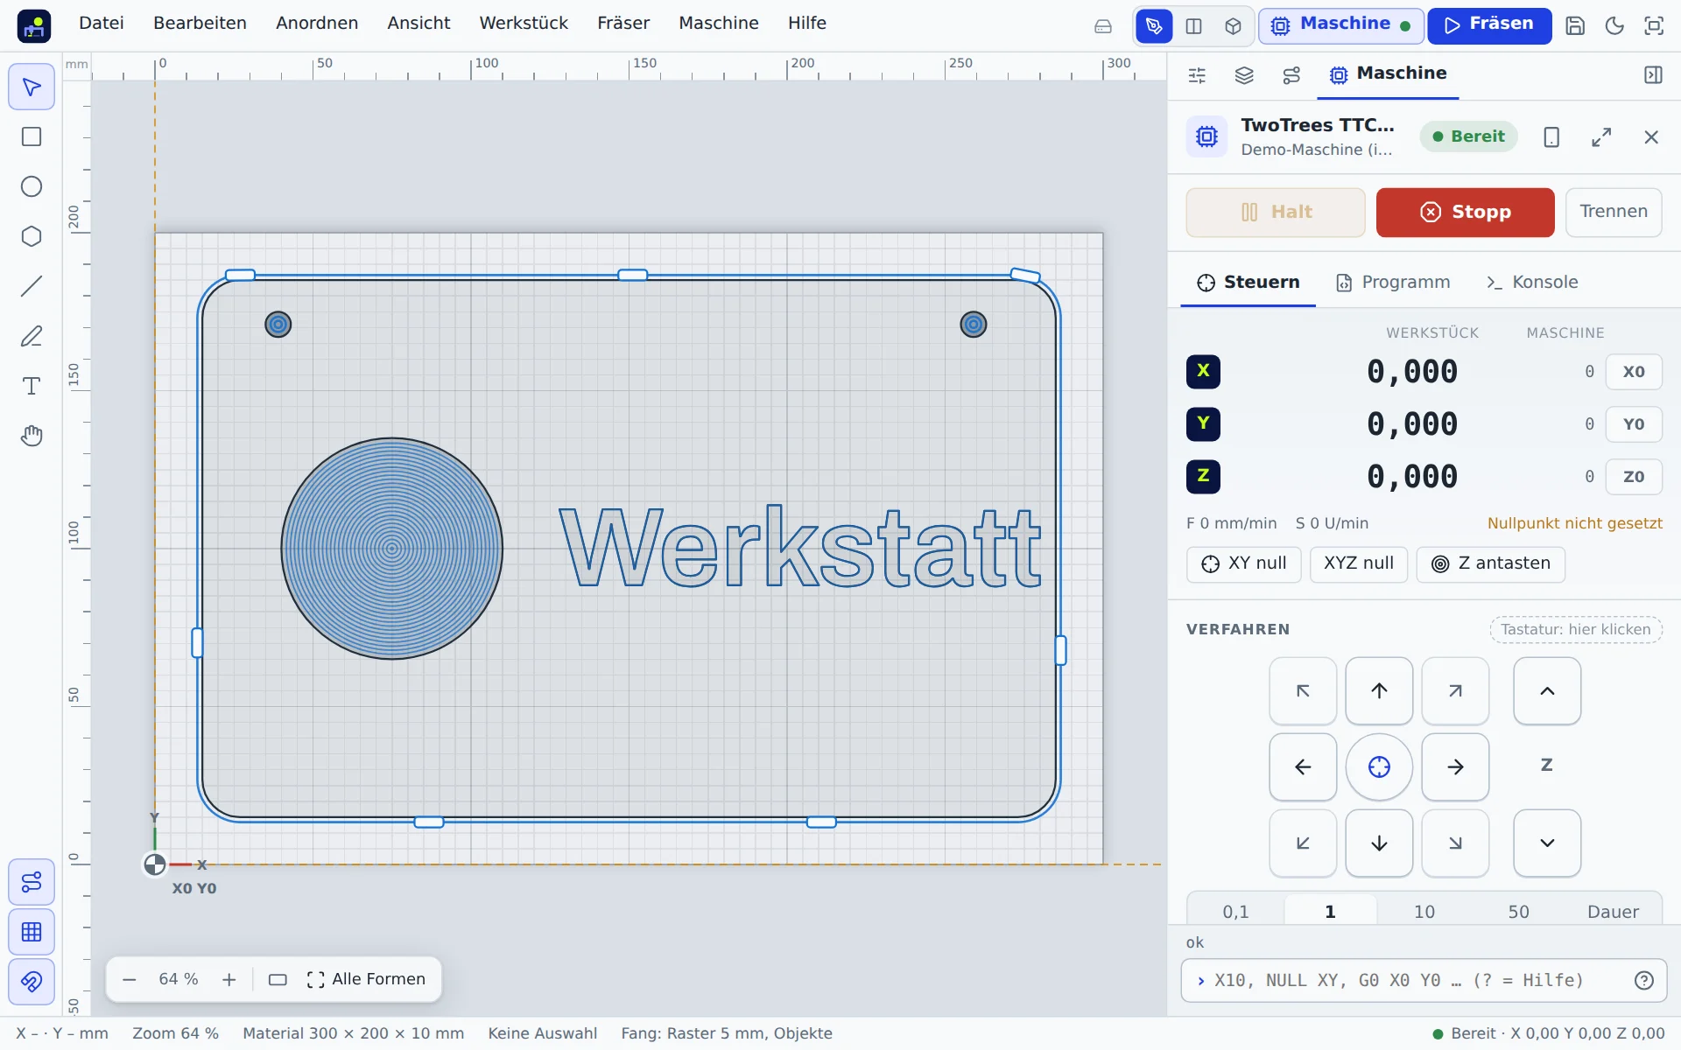Pick the polygon hexagon tool
Image resolution: width=1681 pixels, height=1050 pixels.
pyautogui.click(x=32, y=236)
